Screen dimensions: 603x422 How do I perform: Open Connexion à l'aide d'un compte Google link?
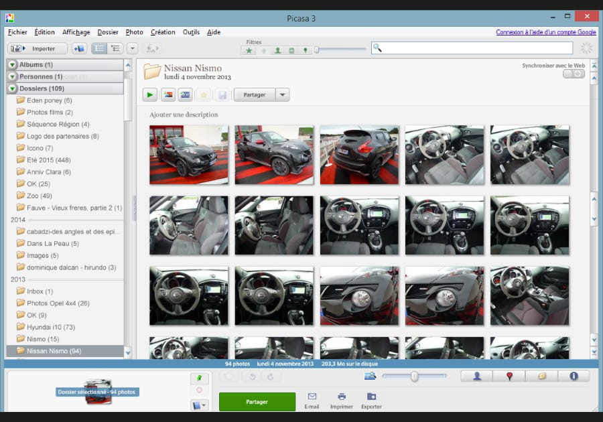546,32
